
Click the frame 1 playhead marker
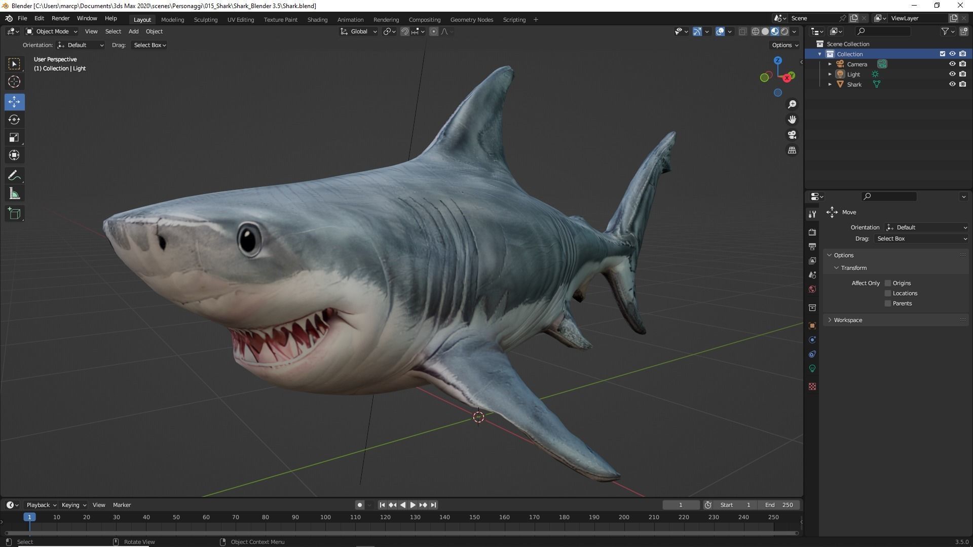click(29, 517)
